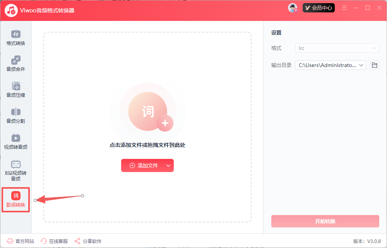Expand the 添加文件 button's dropdown arrow
The height and width of the screenshot is (248, 387).
168,165
